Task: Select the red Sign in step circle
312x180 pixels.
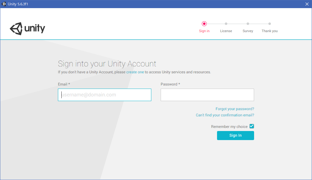Action: point(204,24)
